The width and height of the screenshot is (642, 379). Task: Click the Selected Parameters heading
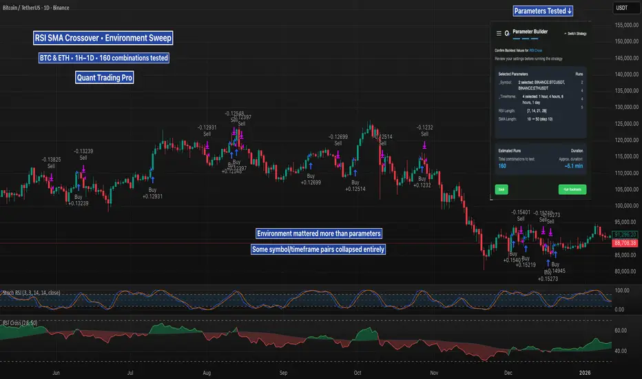tap(513, 74)
